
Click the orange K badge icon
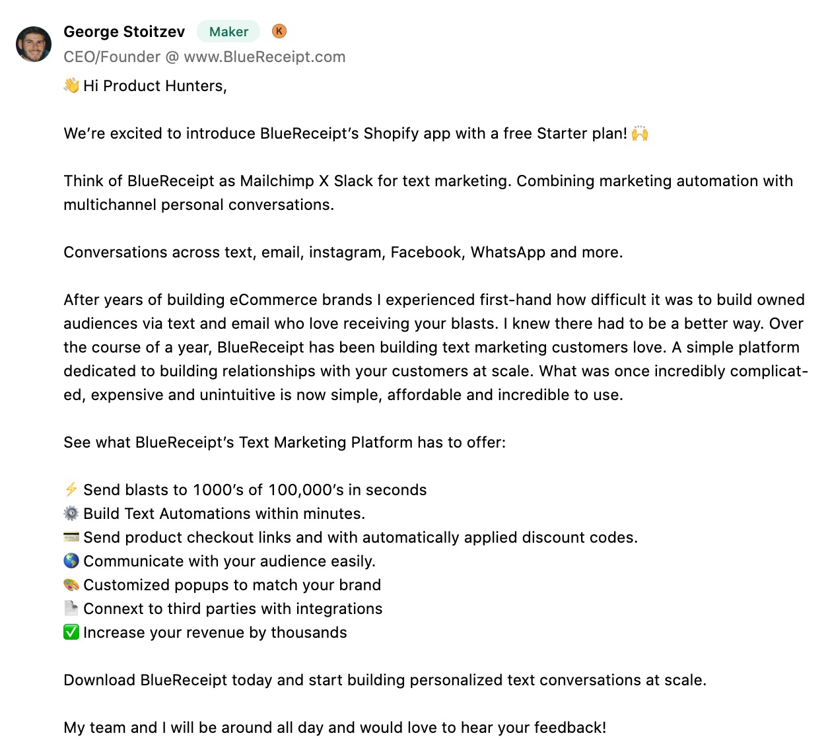(279, 31)
